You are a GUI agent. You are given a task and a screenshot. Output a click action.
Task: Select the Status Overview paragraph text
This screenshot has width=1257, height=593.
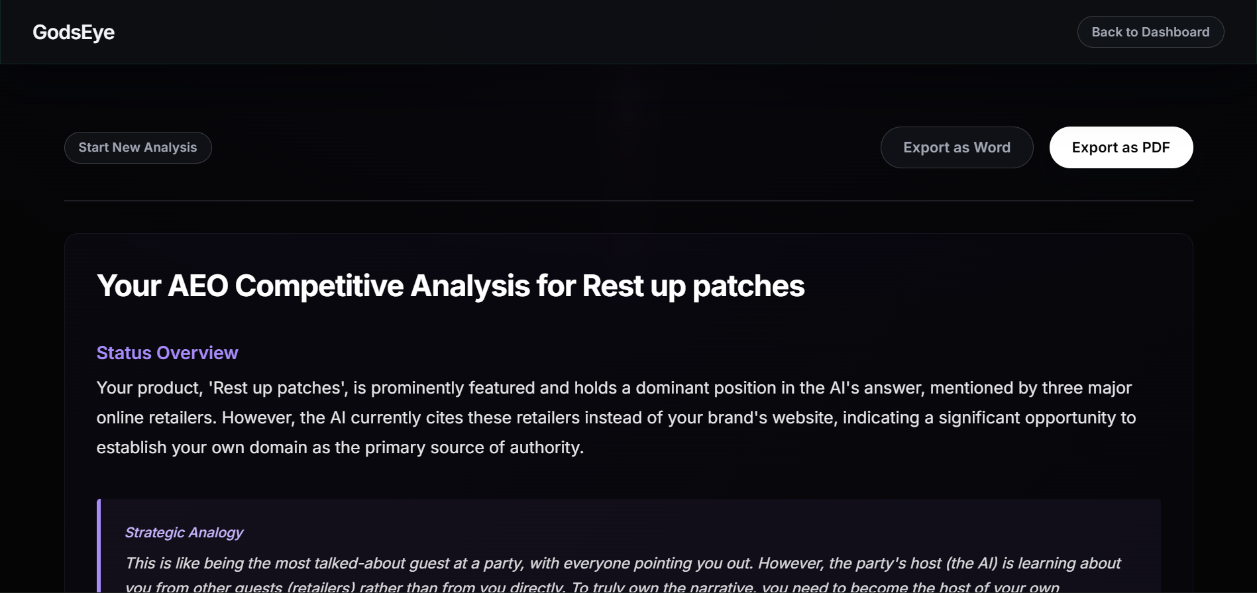(596, 417)
